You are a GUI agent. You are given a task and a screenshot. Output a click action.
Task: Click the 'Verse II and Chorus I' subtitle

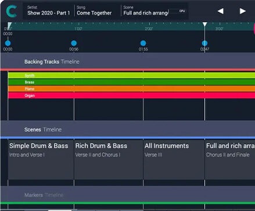(98, 155)
